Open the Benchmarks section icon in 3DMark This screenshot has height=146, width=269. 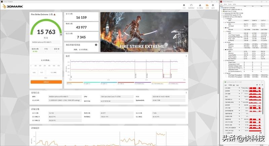(x=191, y=5)
